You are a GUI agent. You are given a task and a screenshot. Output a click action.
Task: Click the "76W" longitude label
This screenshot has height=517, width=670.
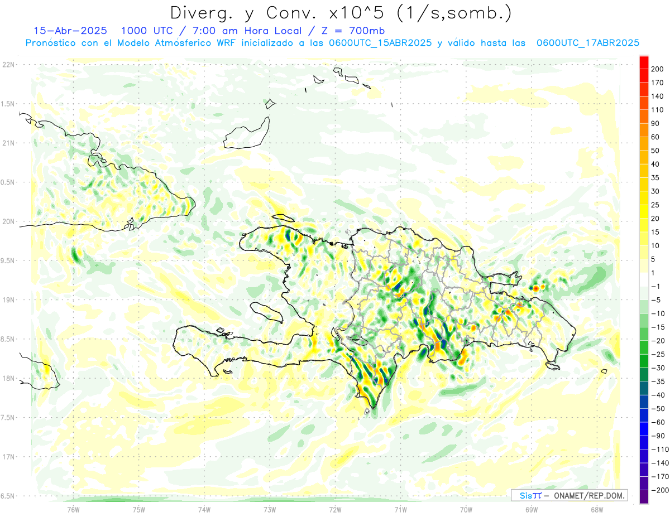(x=73, y=509)
